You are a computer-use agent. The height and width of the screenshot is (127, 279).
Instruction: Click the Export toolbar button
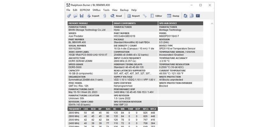coord(93,16)
